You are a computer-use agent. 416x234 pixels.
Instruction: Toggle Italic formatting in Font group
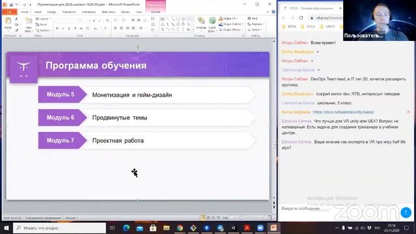pos(63,29)
